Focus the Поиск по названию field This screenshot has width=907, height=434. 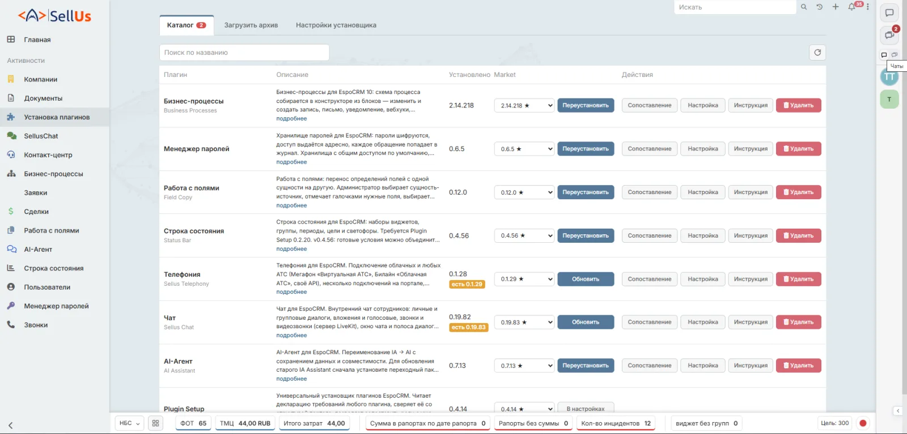(244, 53)
